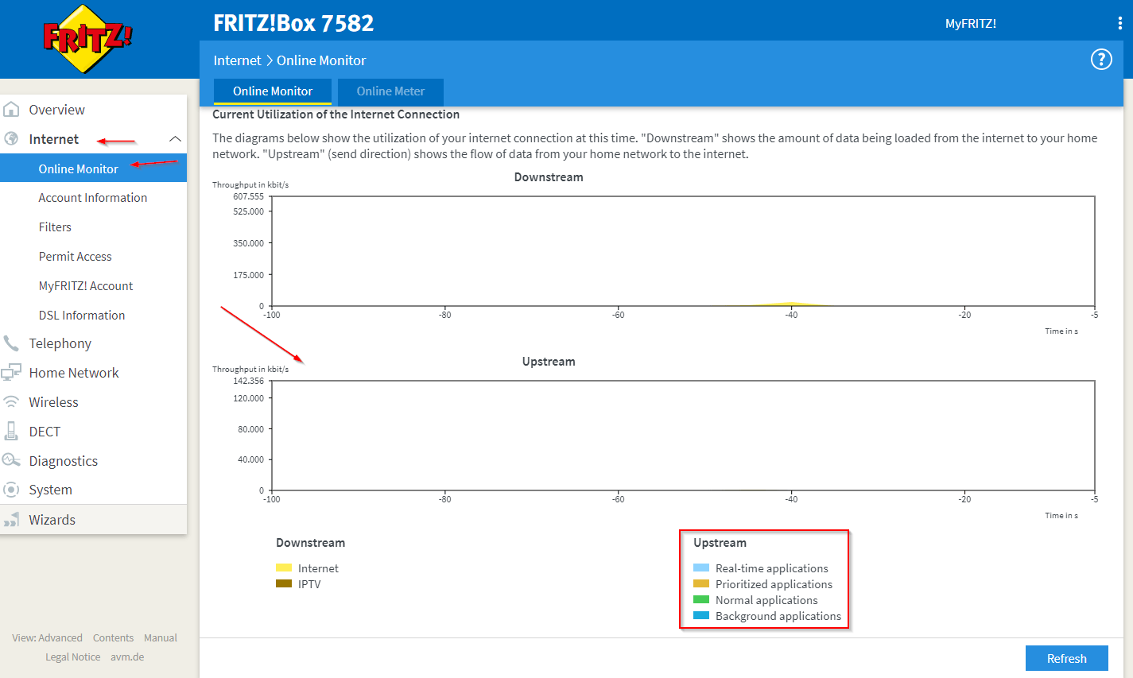
Task: Expand DECT menu
Action: tap(45, 432)
